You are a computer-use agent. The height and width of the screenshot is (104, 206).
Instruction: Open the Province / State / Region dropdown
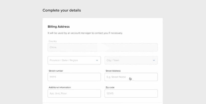[x=74, y=60]
